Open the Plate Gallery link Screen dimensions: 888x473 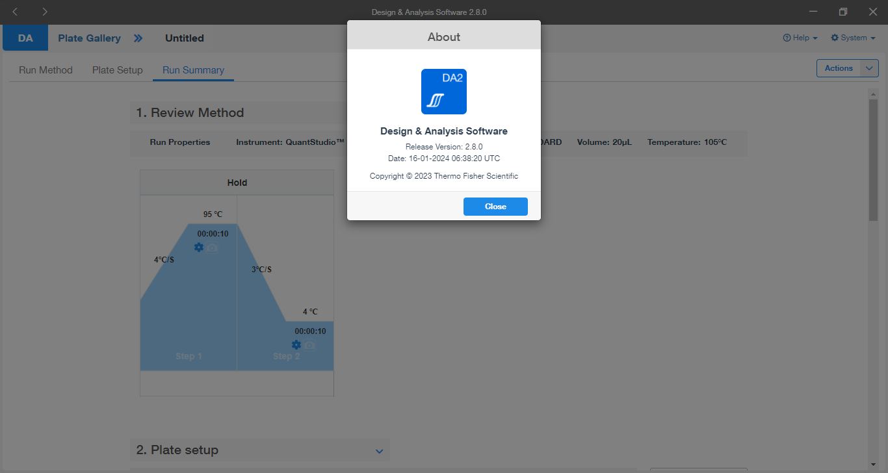(89, 38)
